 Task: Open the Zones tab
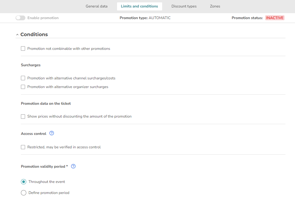tap(215, 6)
